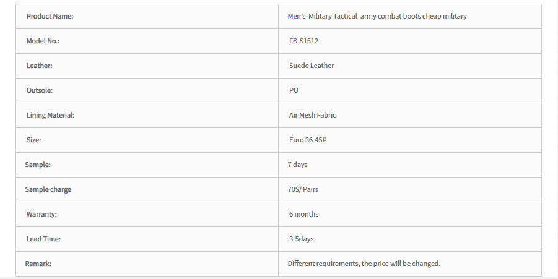The height and width of the screenshot is (279, 558).
Task: Select the 70$/ Pairs value
Action: click(303, 189)
